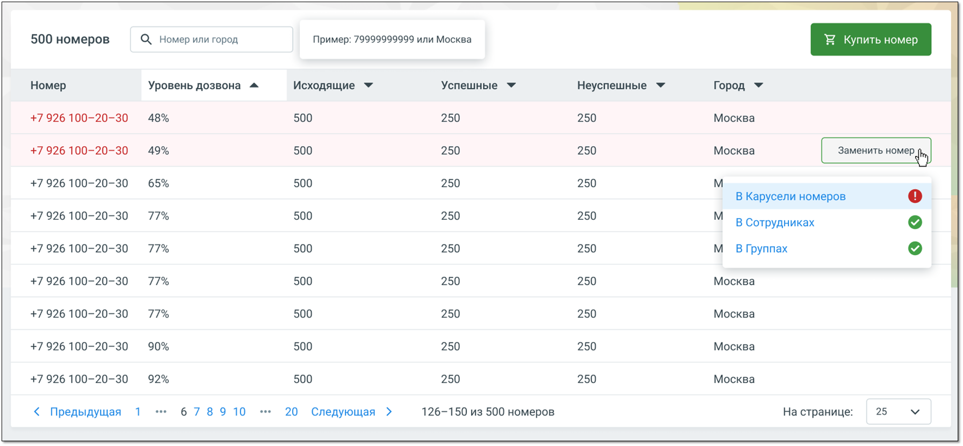Click the 500 номеров heading
Screen dimensions: 963x446
[x=70, y=39]
